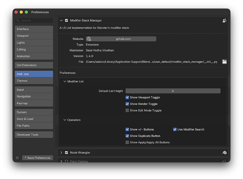Open the Get Extensions tab
The height and width of the screenshot is (179, 243).
coord(34,65)
